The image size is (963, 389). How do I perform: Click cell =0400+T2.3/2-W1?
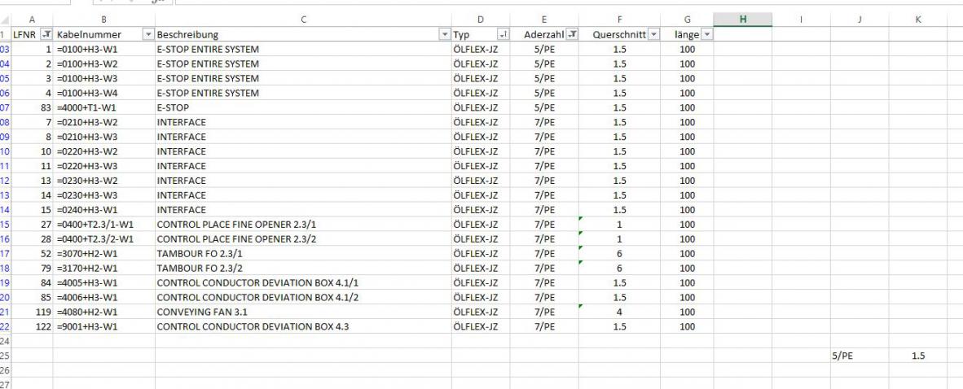point(103,238)
